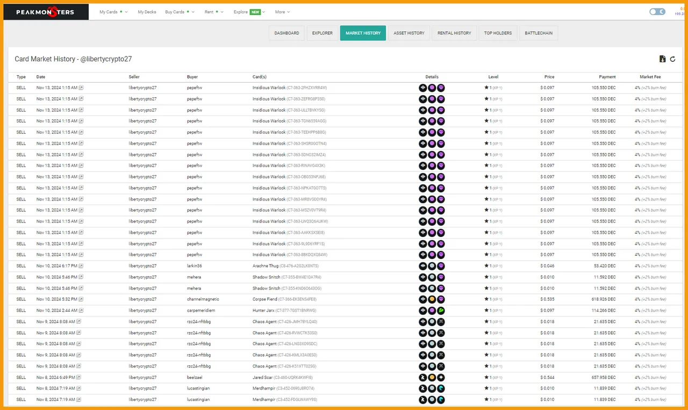Open the Rental History tab
688x410 pixels.
(454, 33)
